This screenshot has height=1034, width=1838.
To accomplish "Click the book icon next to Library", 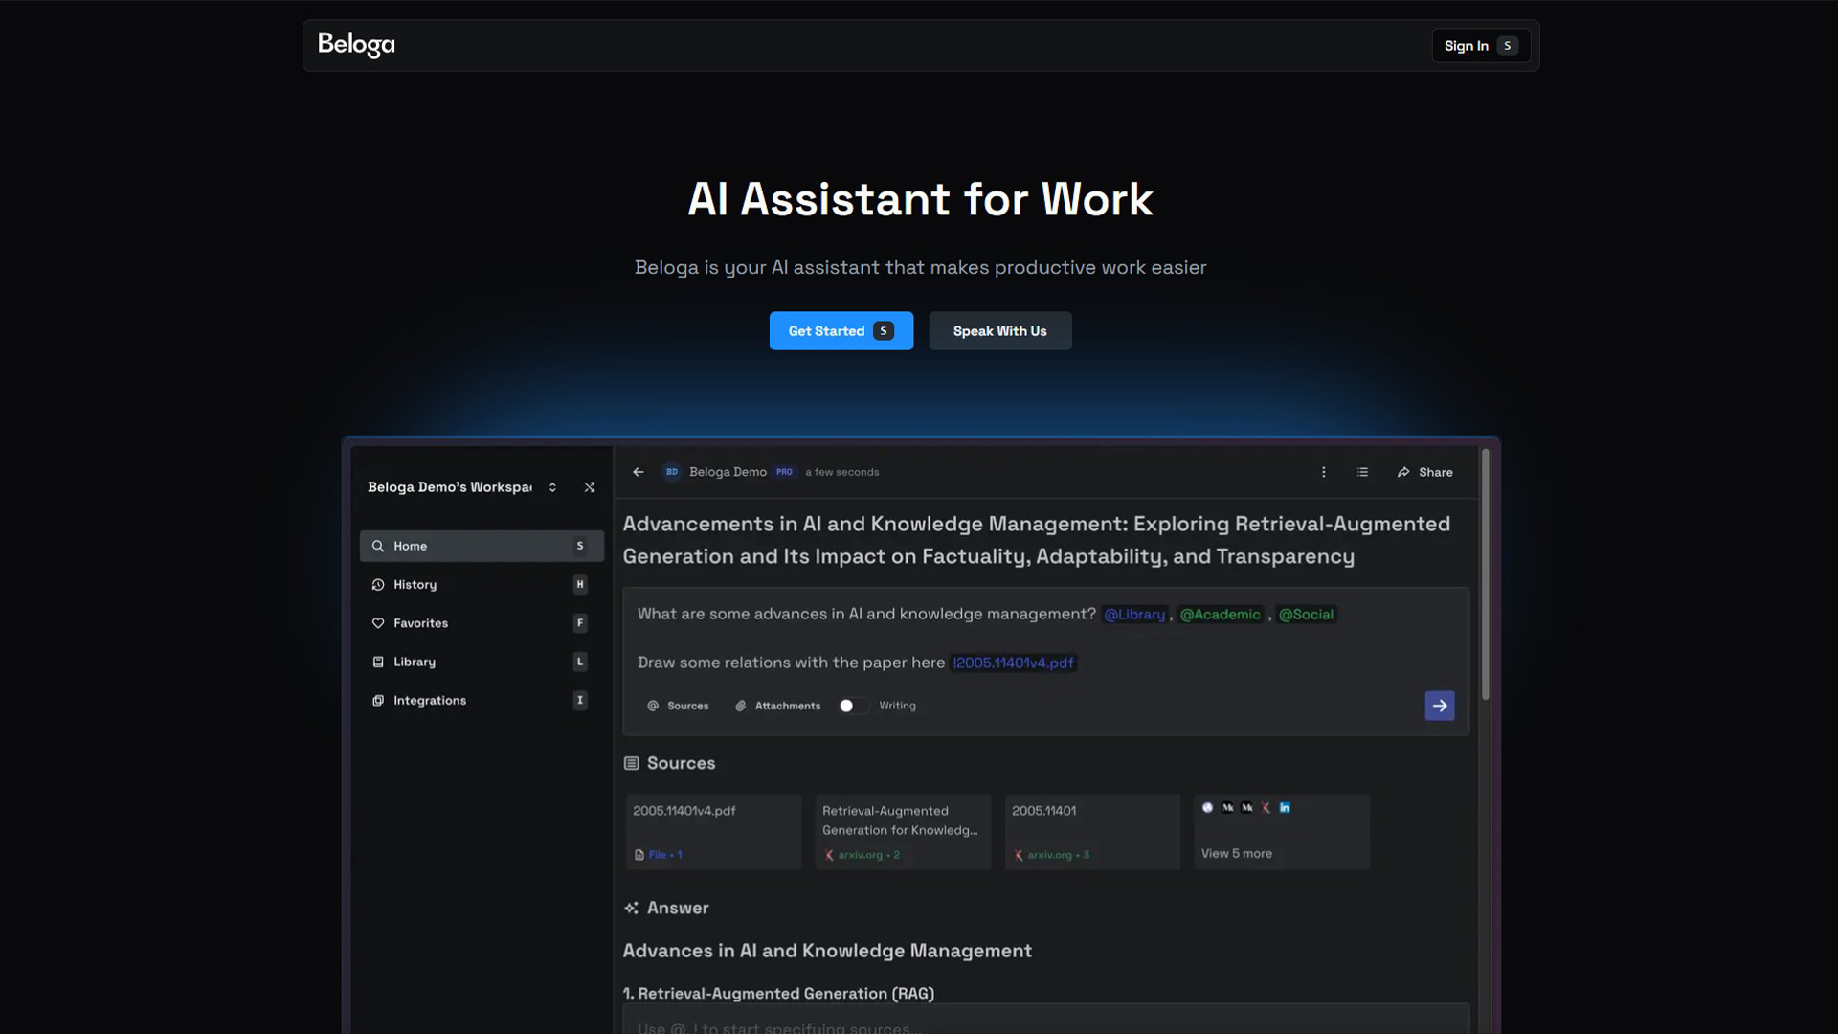I will click(378, 662).
